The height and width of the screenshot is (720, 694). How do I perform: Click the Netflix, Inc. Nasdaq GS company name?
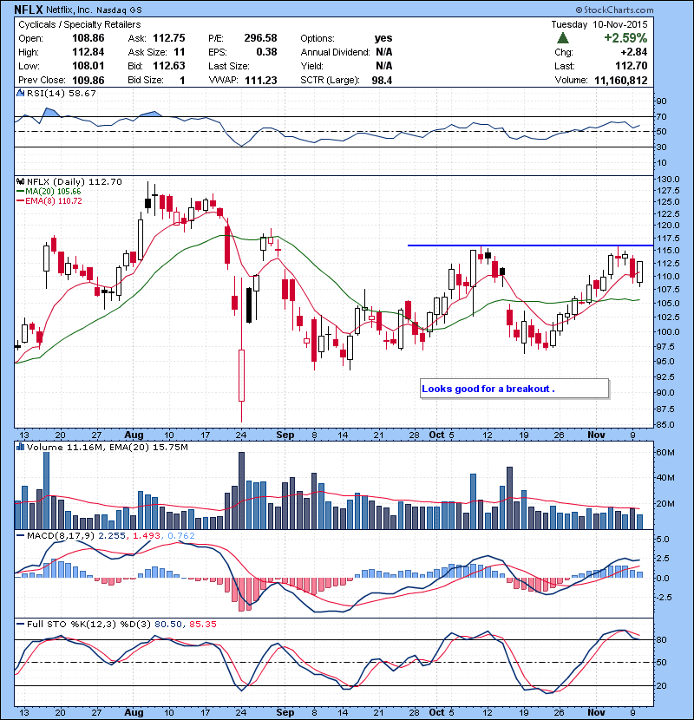(x=94, y=10)
